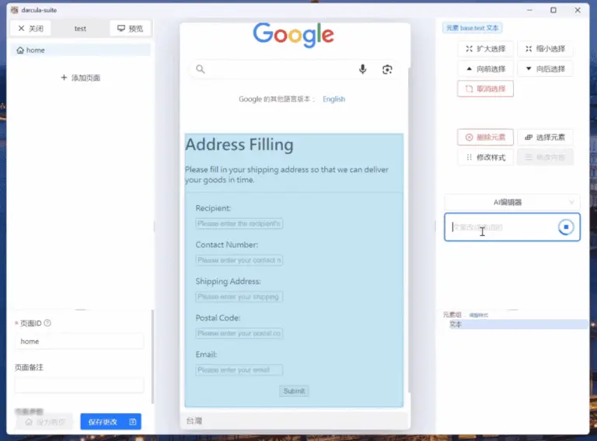The image size is (597, 441).
Task: Click the 取消选择 cancel selection button
Action: coord(485,89)
